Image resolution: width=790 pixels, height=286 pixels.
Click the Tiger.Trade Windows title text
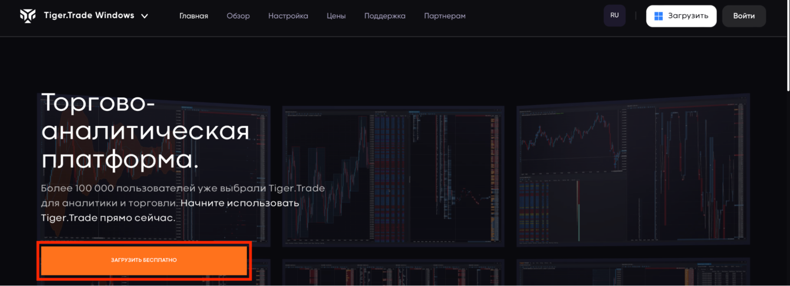tap(89, 15)
